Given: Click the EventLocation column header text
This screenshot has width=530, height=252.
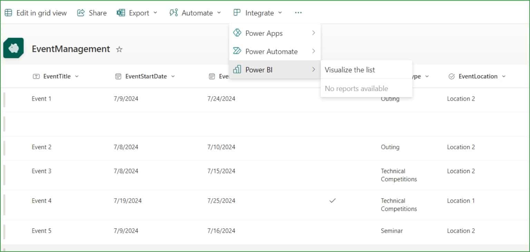Looking at the screenshot, I should tap(478, 77).
